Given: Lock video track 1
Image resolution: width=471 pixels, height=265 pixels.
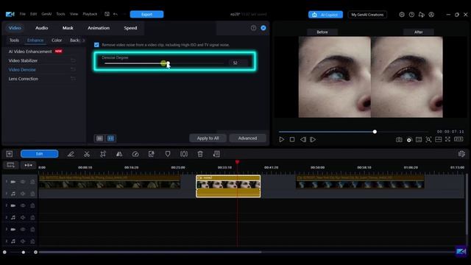Looking at the screenshot, I should [x=32, y=182].
